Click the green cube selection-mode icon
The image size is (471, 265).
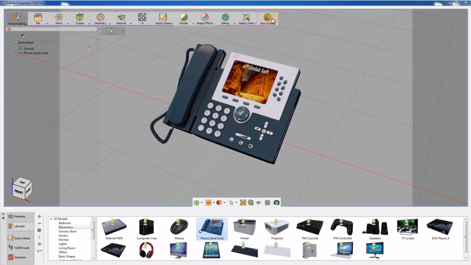pos(196,202)
